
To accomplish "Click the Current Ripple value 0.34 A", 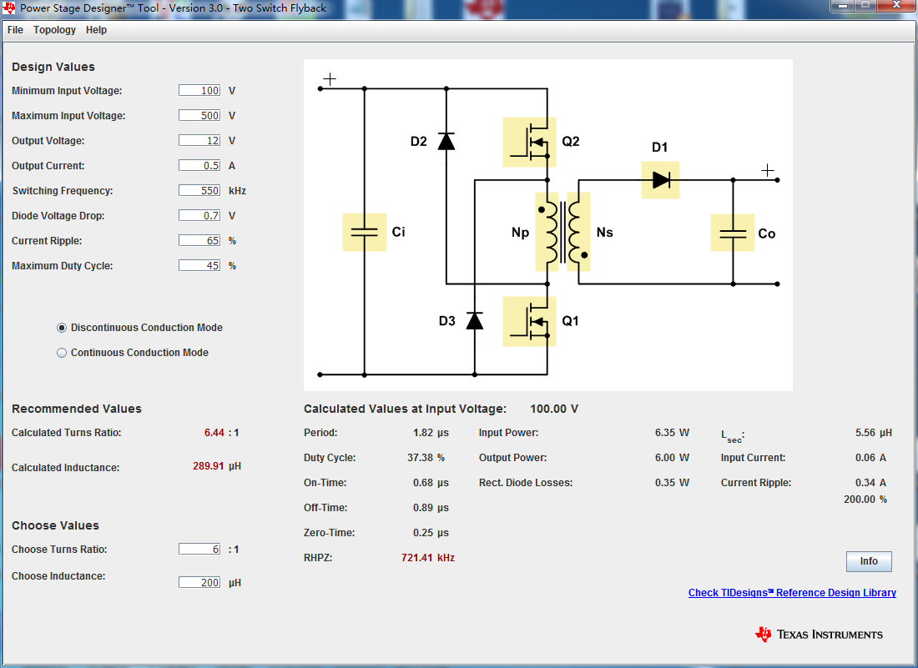I will (870, 483).
